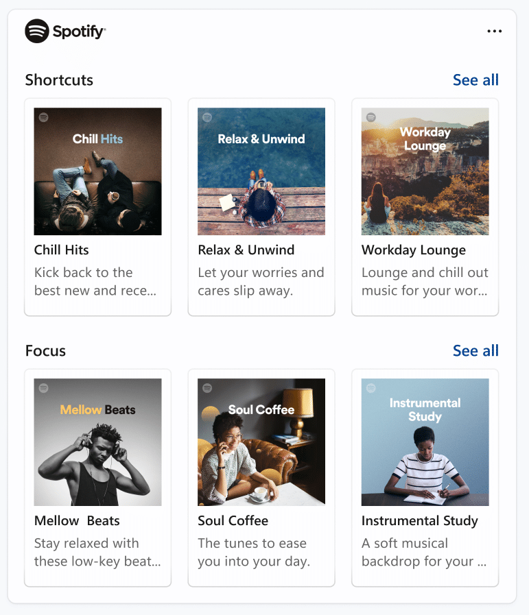Click the Workday Lounge description text
Viewport: 529px width, 615px height.
click(425, 282)
